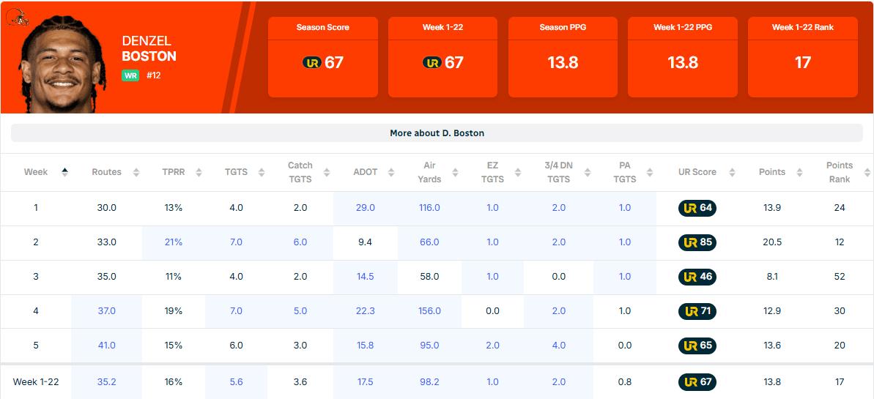The image size is (874, 399).
Task: Sort table by ADOT column arrows
Action: [x=391, y=172]
